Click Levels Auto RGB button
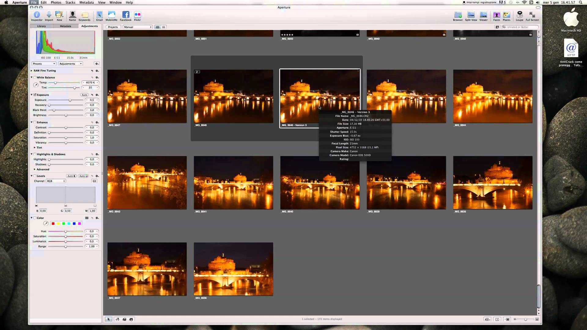 83,176
